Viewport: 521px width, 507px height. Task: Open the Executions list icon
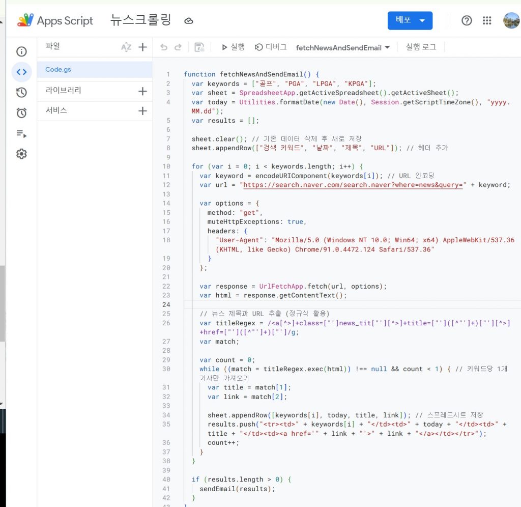coord(21,134)
